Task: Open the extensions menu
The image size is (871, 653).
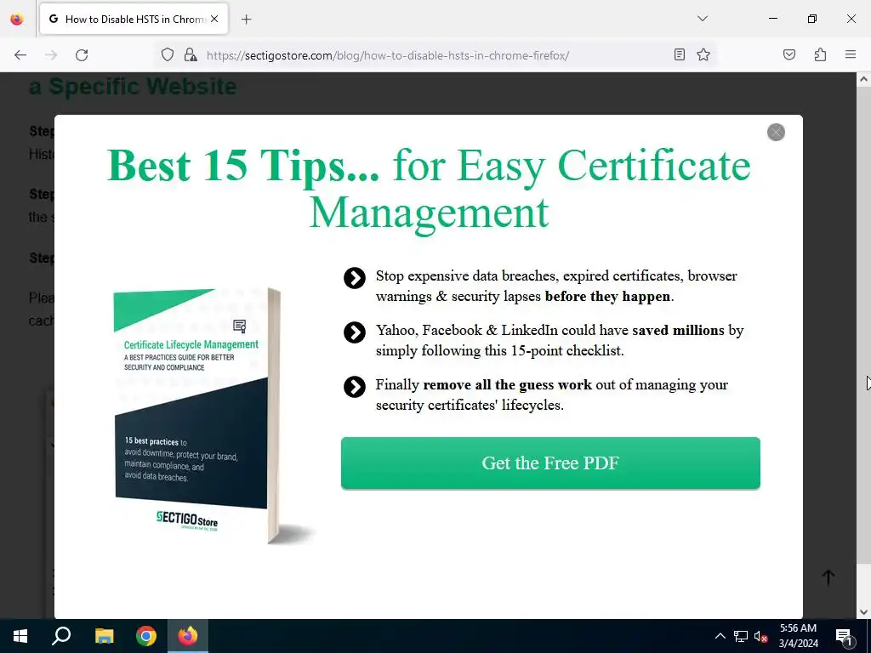Action: (820, 54)
